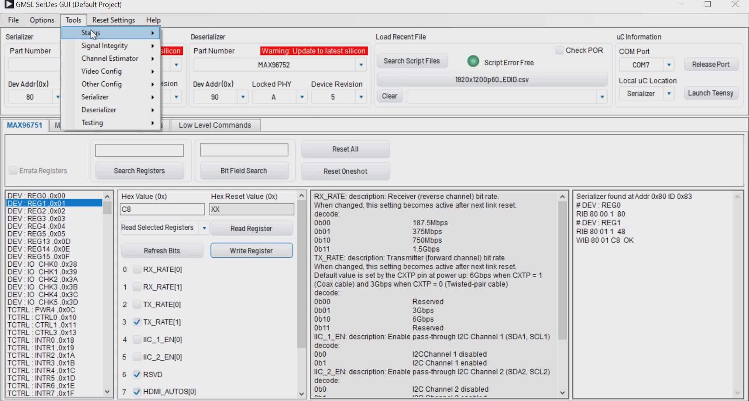Click the Search Script Files button
The width and height of the screenshot is (749, 401).
pos(412,61)
